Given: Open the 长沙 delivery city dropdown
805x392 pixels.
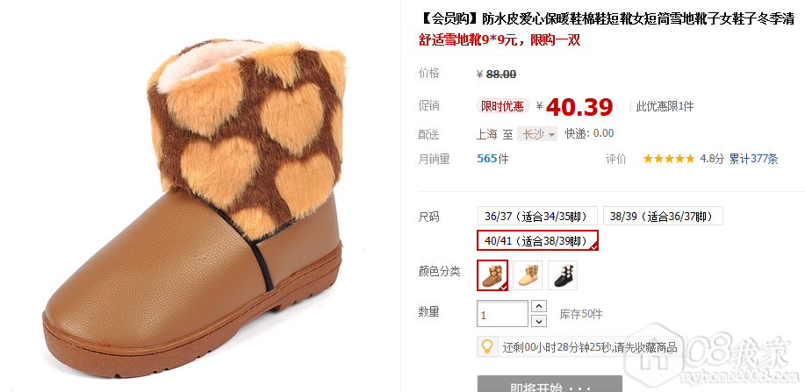Looking at the screenshot, I should pyautogui.click(x=537, y=134).
